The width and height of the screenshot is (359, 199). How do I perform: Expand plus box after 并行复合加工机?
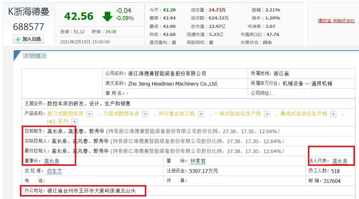[201, 114]
